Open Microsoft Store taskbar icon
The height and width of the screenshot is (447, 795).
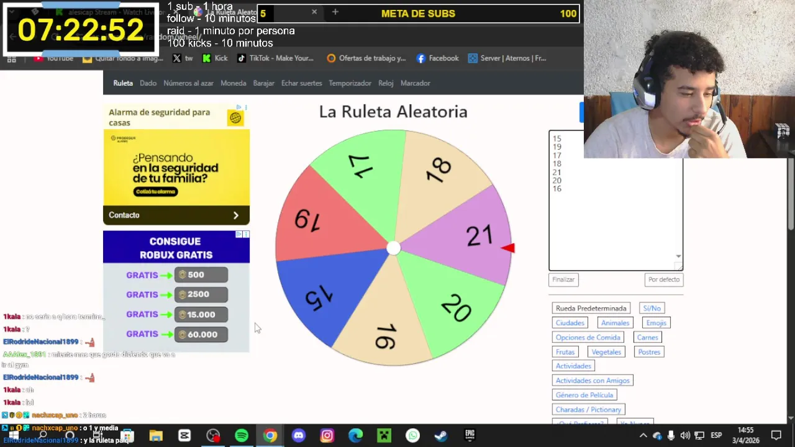coord(127,436)
